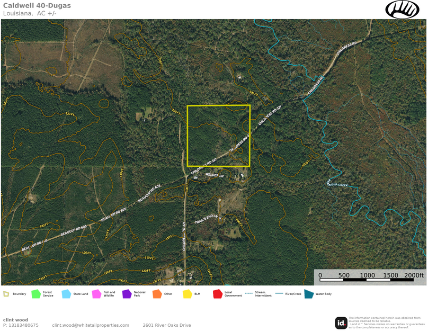Select the blue State Land legend swatch
This screenshot has height=331, width=428.
[x=66, y=293]
